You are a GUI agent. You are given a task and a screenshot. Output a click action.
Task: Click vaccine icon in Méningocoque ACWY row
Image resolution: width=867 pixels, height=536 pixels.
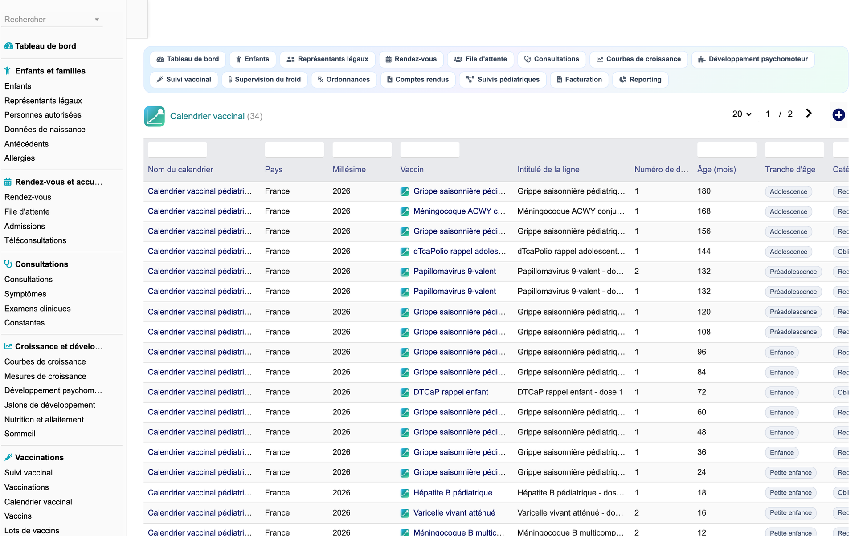tap(405, 212)
